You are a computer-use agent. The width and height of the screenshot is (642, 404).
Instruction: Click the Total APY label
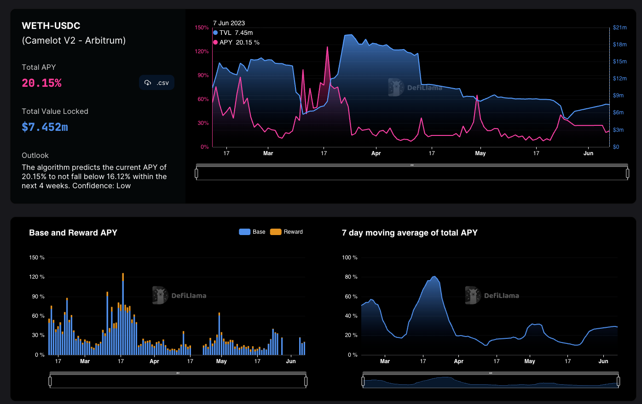point(39,67)
